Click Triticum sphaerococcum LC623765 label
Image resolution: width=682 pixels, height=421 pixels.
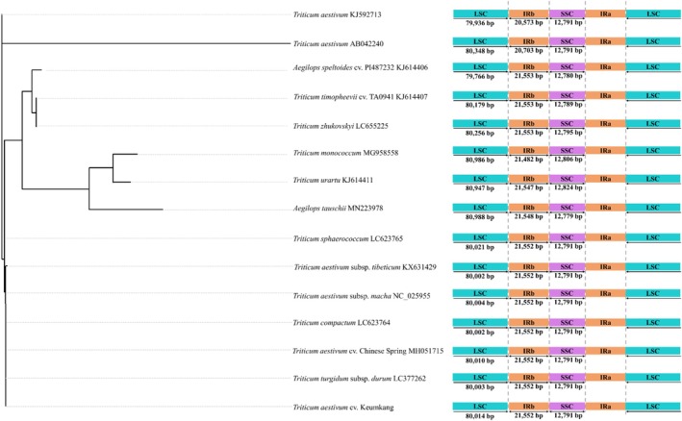[348, 239]
